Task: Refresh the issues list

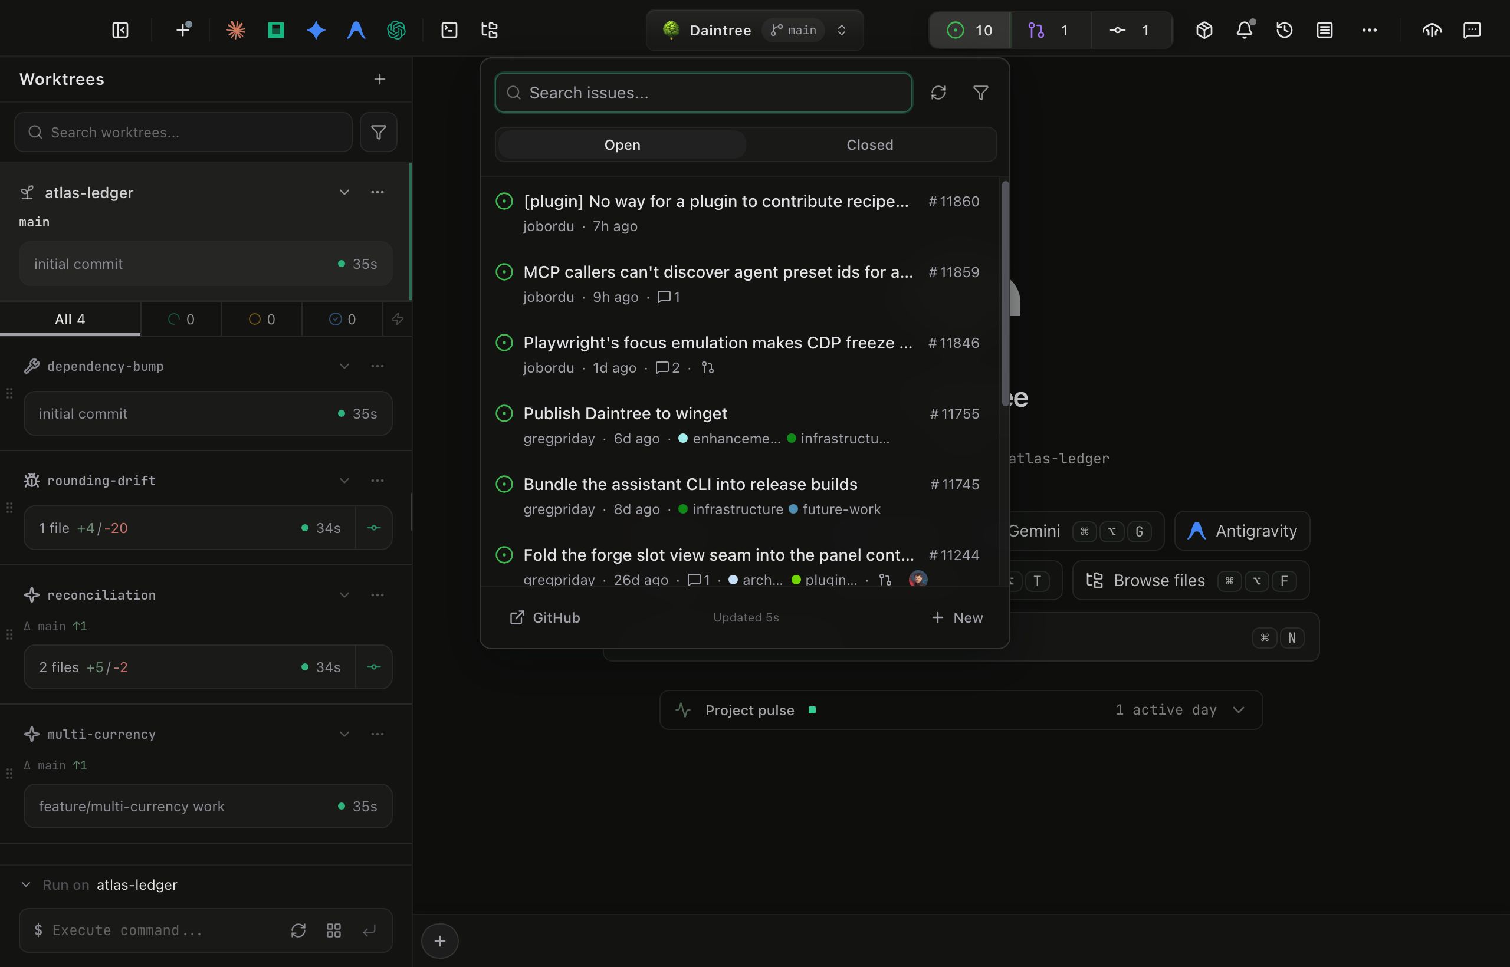Action: coord(938,93)
